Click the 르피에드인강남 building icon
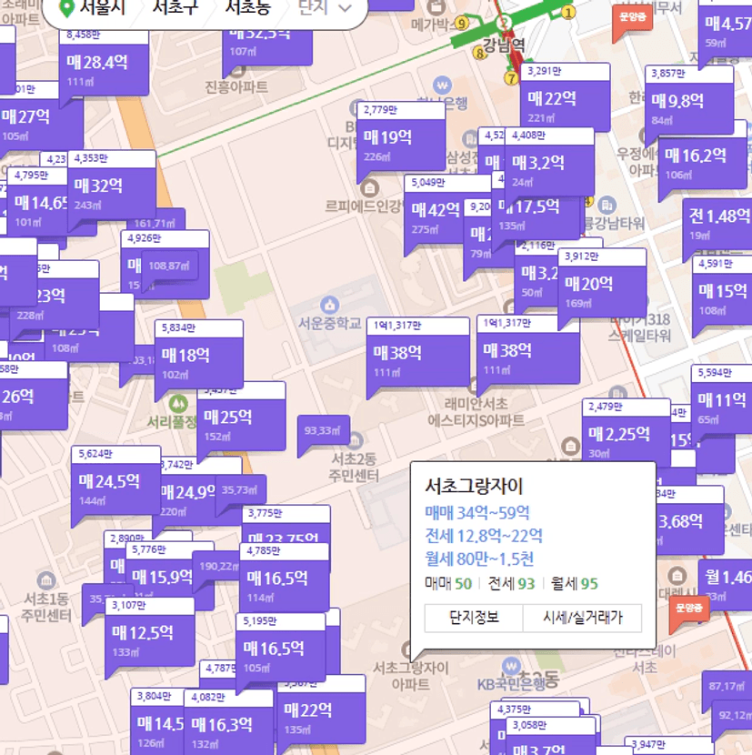Viewport: 752px width, 755px height. coord(370,187)
